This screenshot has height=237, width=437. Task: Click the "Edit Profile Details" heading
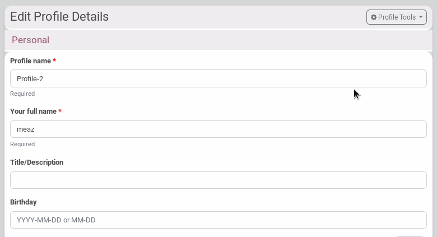(x=59, y=17)
